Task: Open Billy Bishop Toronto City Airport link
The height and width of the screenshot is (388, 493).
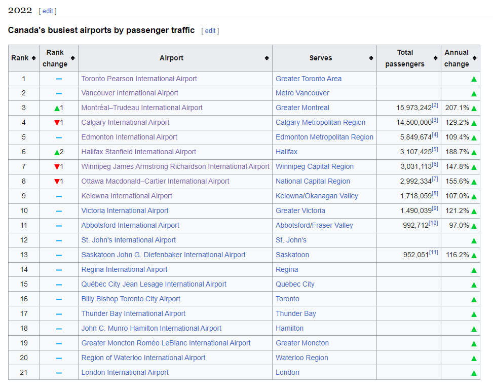Action: point(131,299)
